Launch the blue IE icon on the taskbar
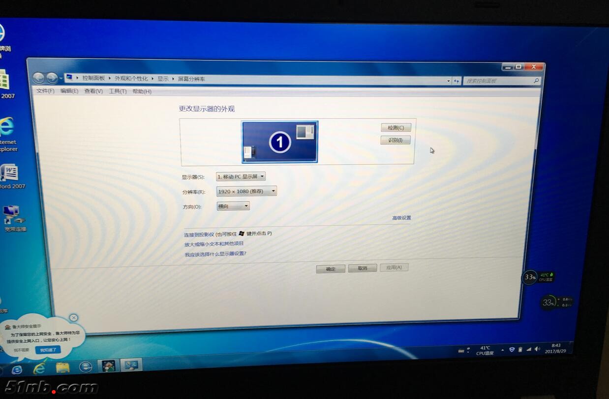This screenshot has width=609, height=399. 17,369
